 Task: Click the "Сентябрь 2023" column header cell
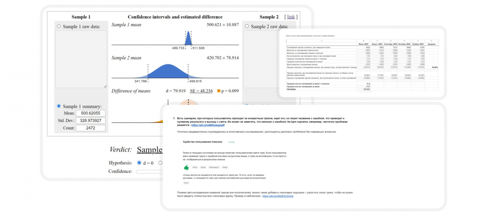click(x=391, y=44)
